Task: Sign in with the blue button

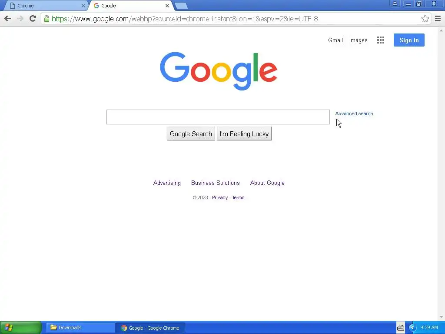Action: 409,40
